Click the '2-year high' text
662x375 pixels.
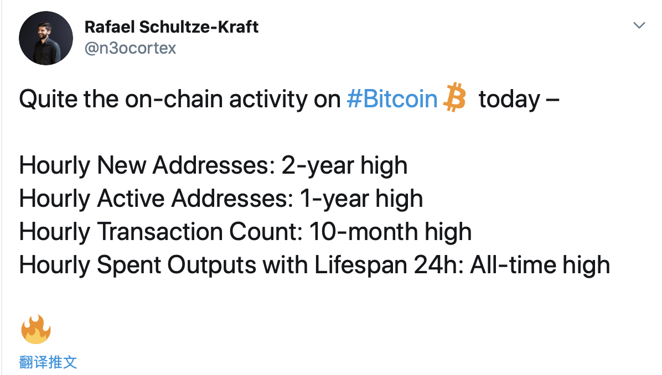click(344, 165)
